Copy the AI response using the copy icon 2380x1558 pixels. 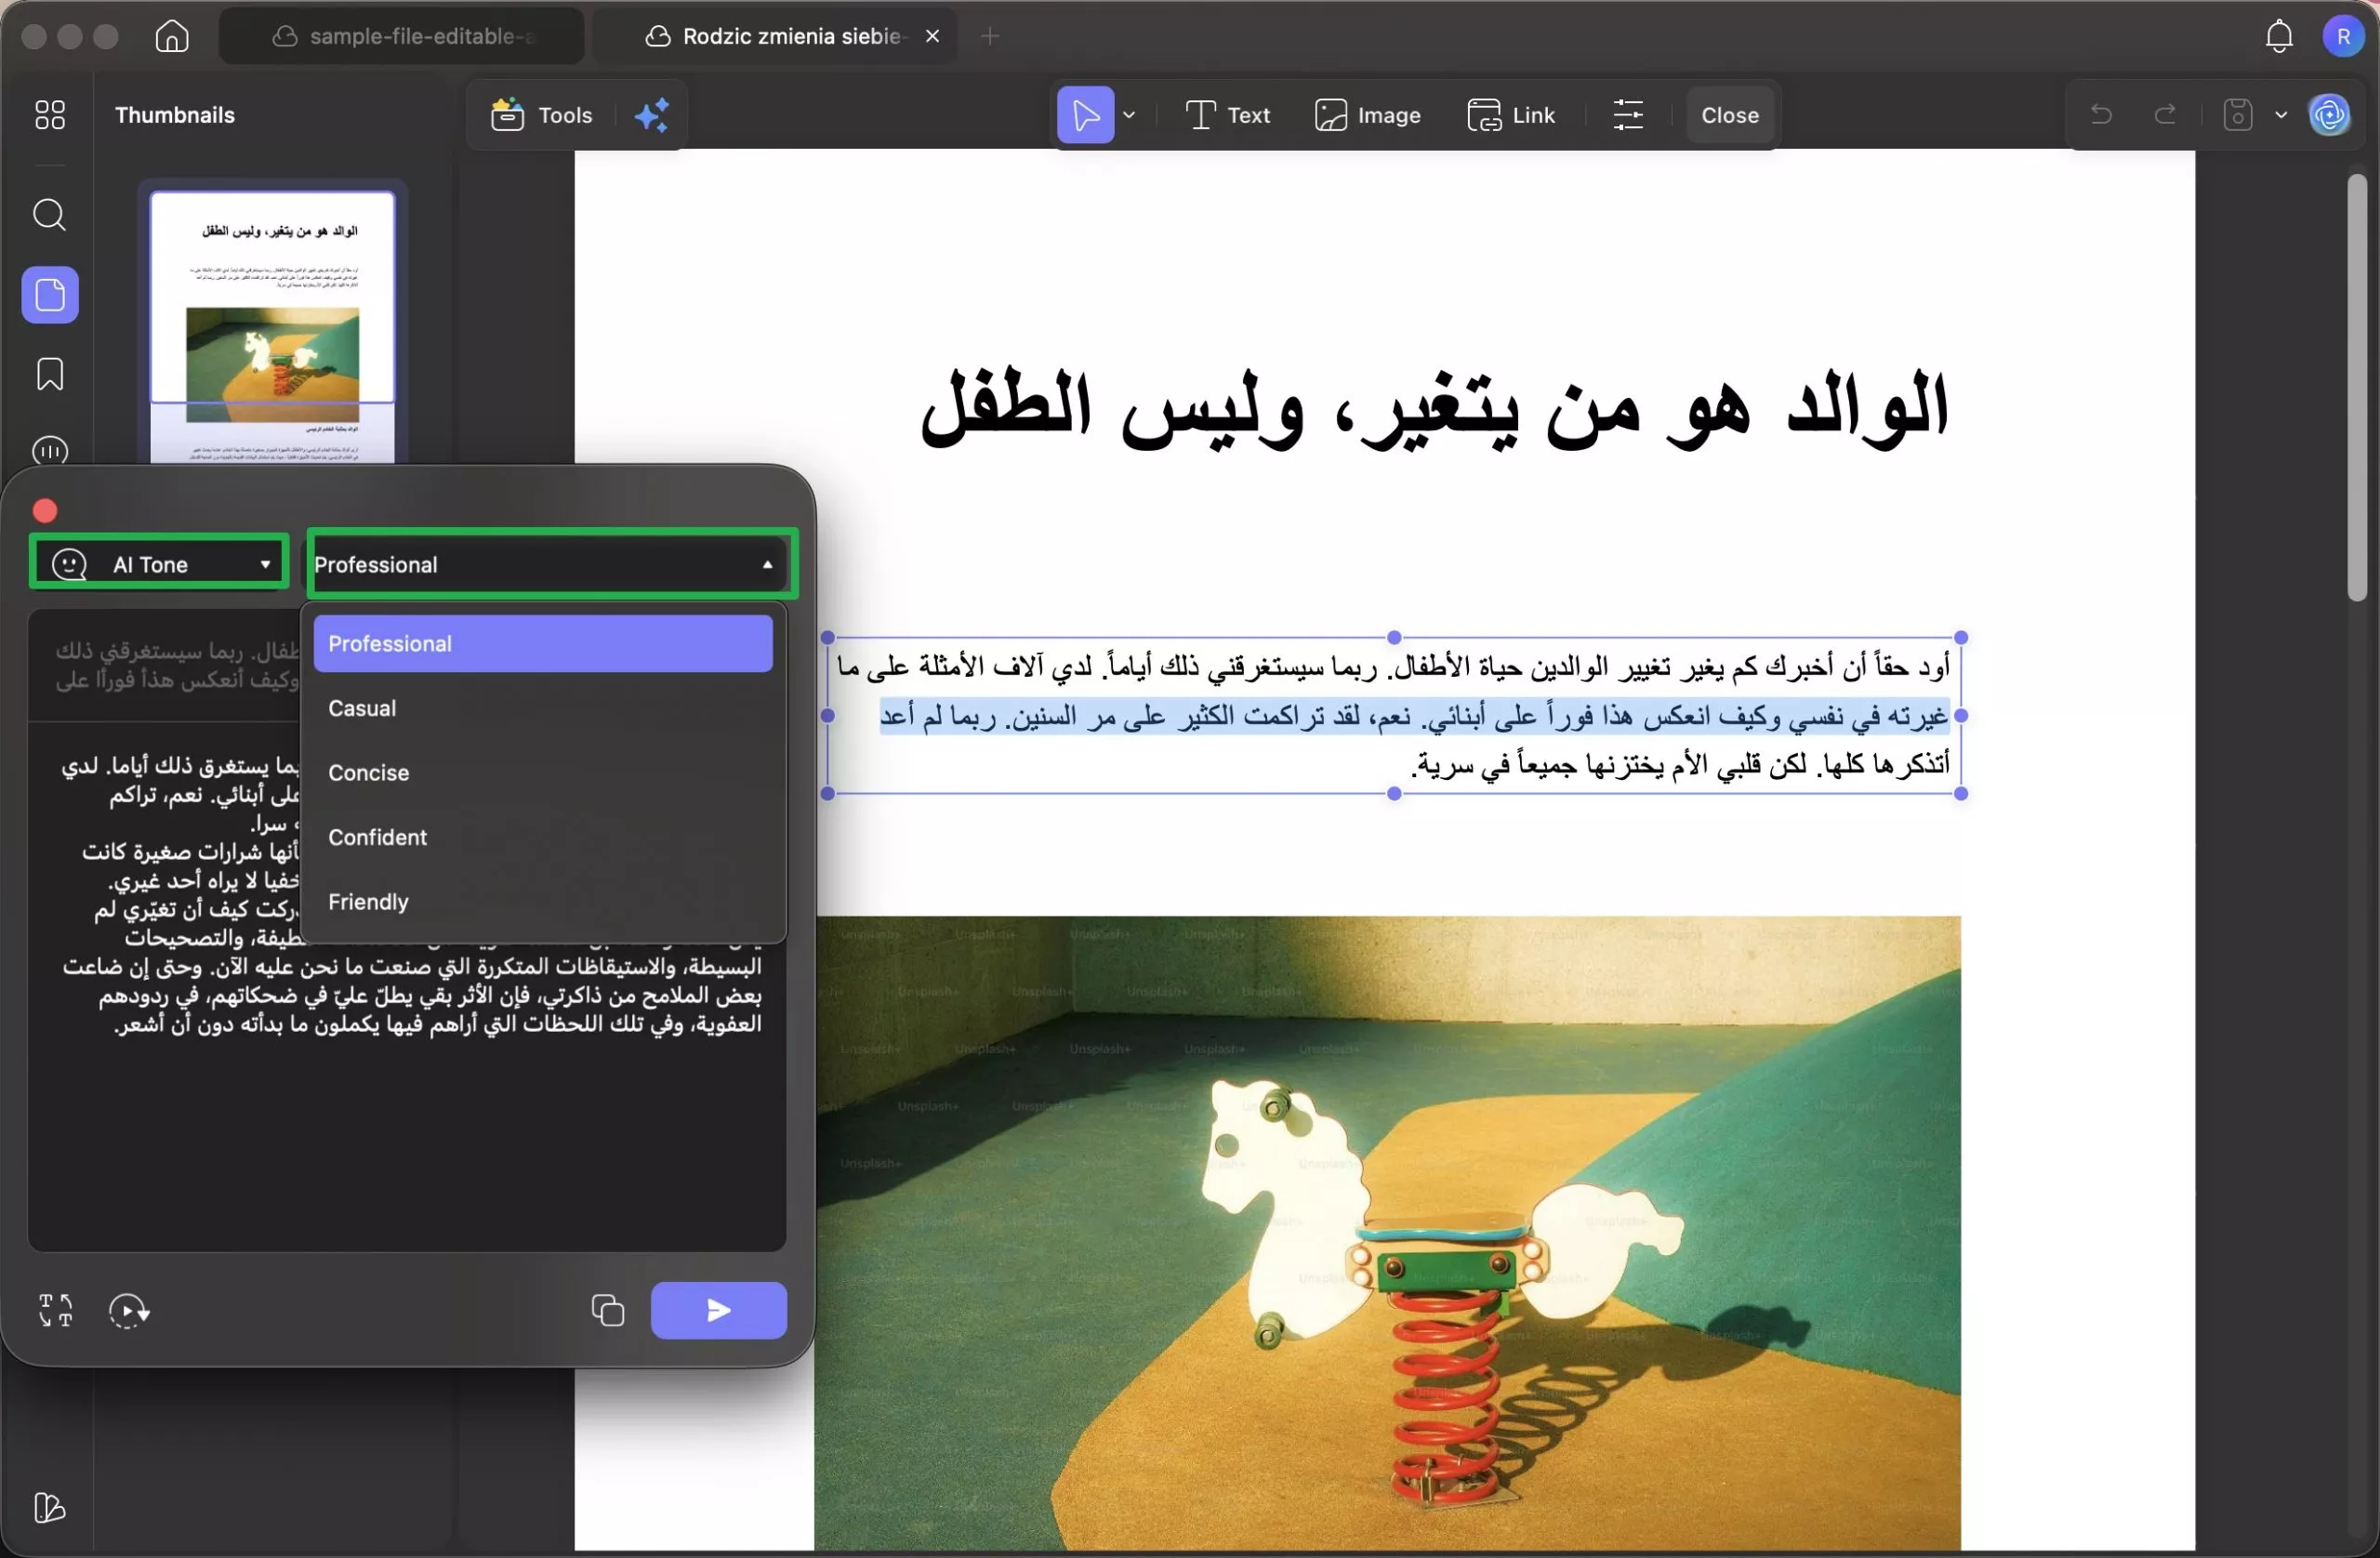tap(606, 1310)
